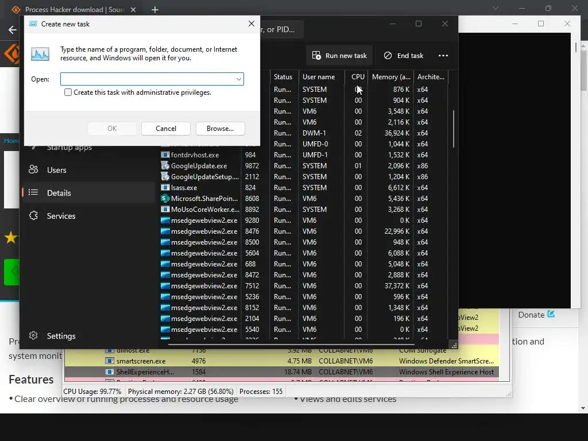Sort by the Status column header

pyautogui.click(x=284, y=77)
